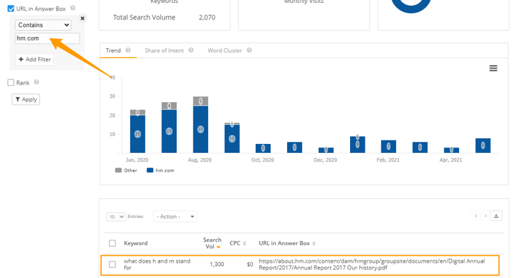Open help icon beside Trend tab
Image resolution: width=515 pixels, height=278 pixels.
[128, 50]
